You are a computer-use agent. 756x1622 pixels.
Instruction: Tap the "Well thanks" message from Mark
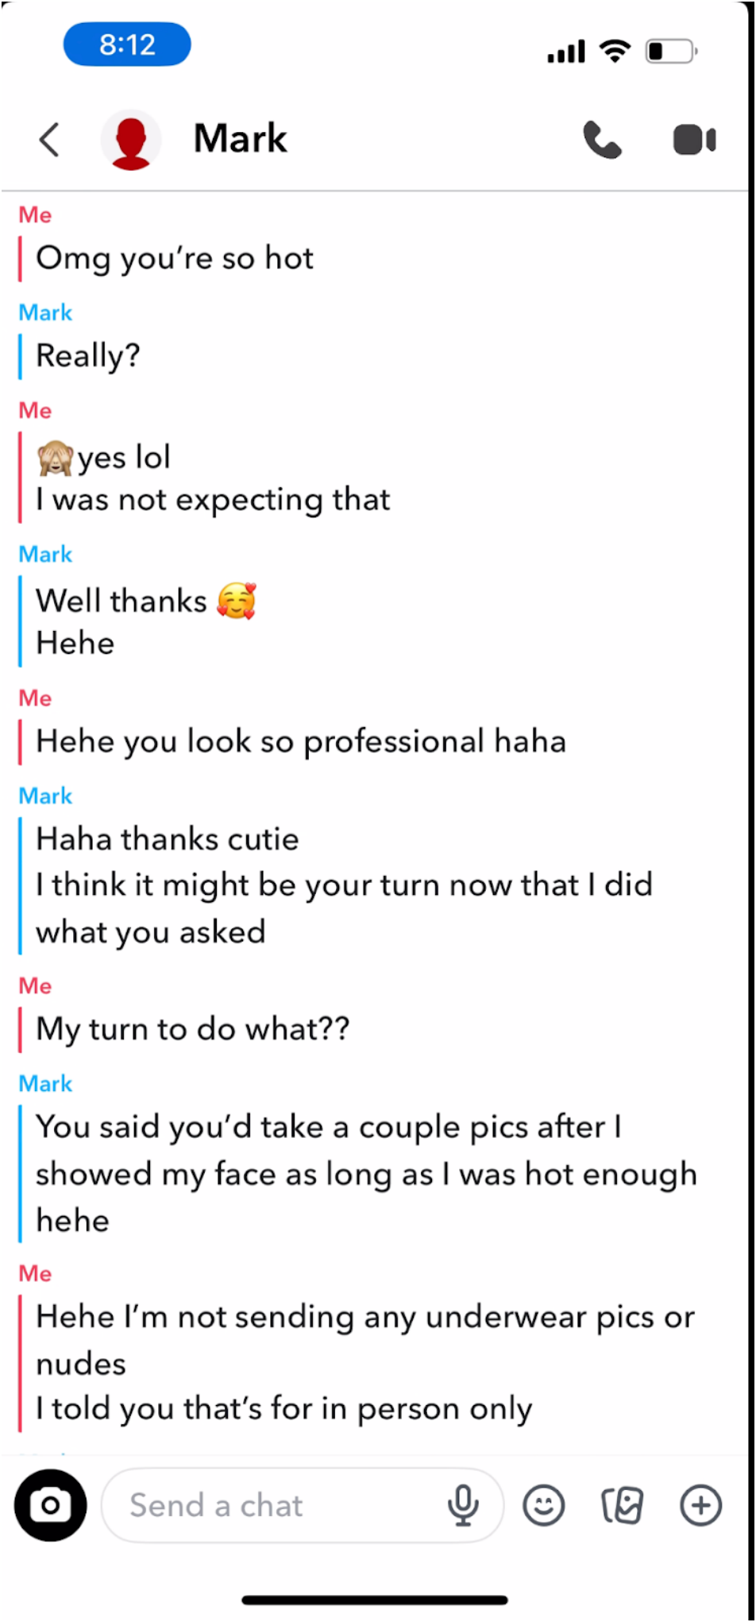coord(121,602)
